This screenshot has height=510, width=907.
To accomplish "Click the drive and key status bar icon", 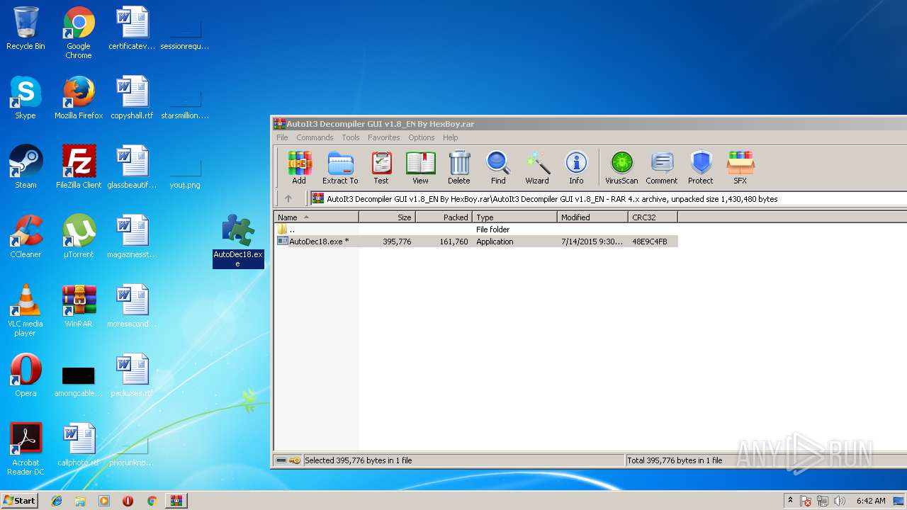I will tap(288, 460).
